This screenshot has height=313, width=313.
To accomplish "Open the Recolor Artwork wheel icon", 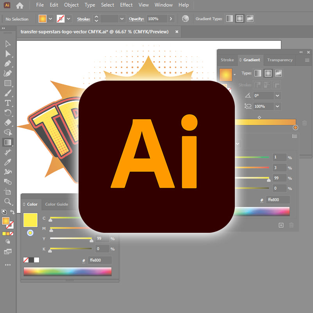I will [x=185, y=19].
